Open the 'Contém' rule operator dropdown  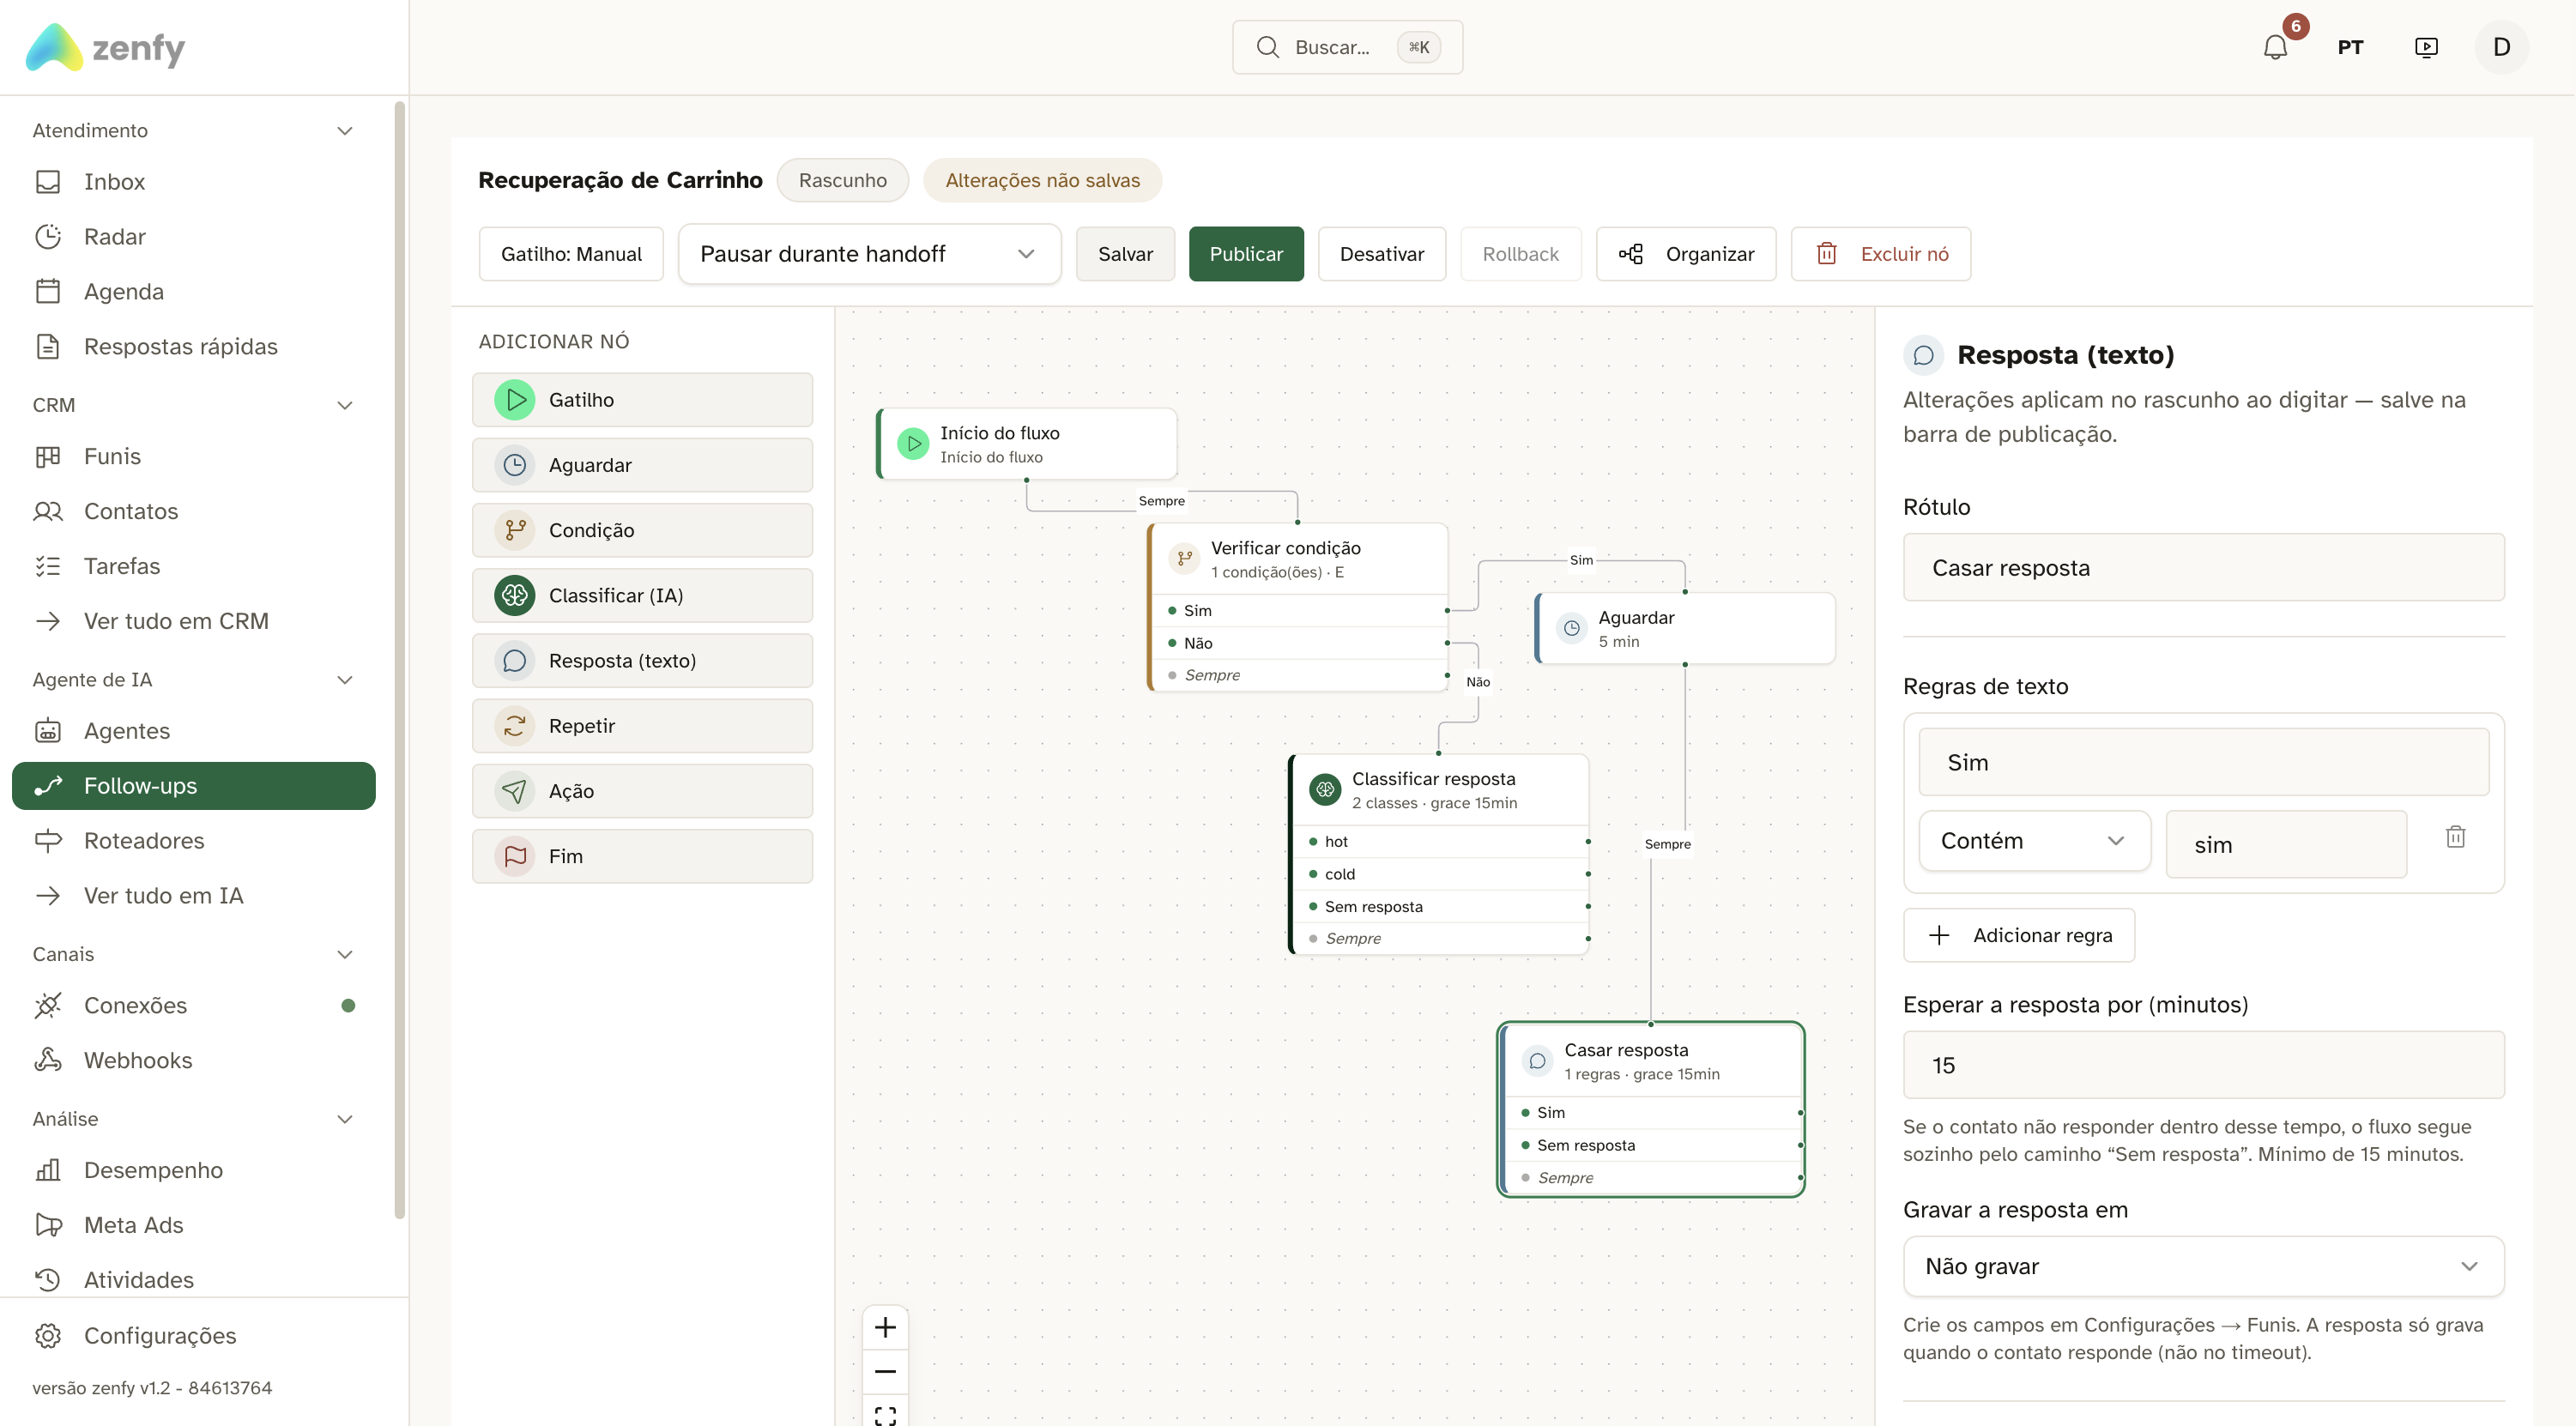click(x=2034, y=841)
